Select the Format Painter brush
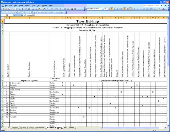This screenshot has height=132, width=170. coord(44,9)
